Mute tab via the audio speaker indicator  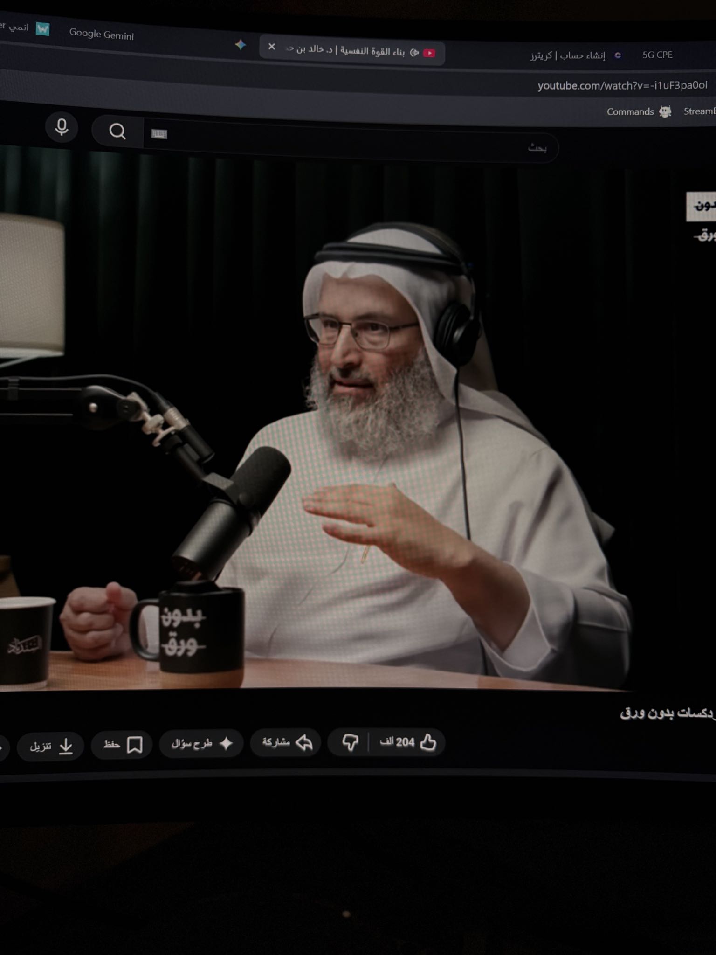(414, 53)
